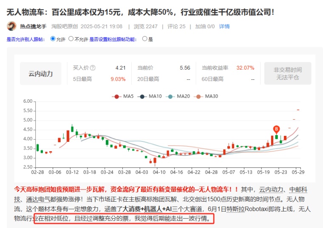
Task: Click the 加油 0/0 counter
Action: (x=205, y=26)
